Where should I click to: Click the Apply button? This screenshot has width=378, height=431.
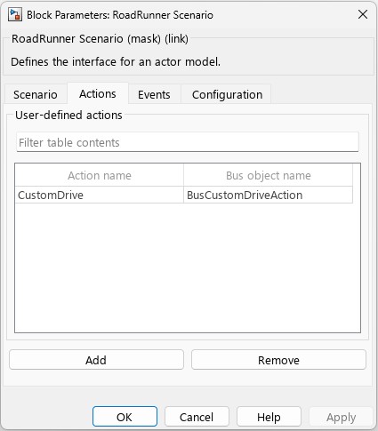pos(341,417)
